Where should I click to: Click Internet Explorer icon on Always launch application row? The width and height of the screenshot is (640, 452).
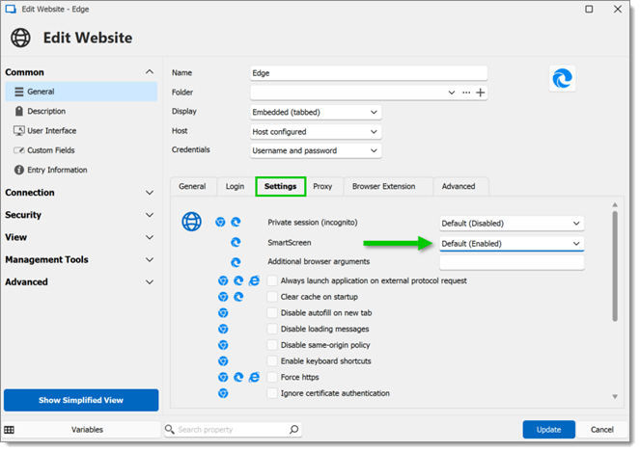pyautogui.click(x=254, y=280)
